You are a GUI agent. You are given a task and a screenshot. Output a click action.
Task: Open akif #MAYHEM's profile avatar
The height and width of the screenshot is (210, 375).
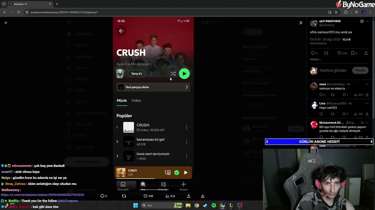[314, 23]
